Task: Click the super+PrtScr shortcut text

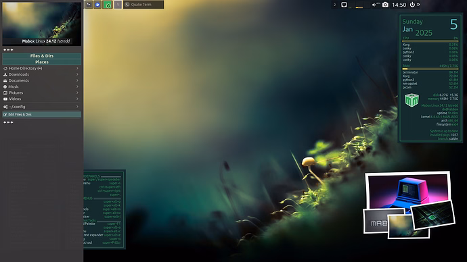Action: (x=112, y=242)
